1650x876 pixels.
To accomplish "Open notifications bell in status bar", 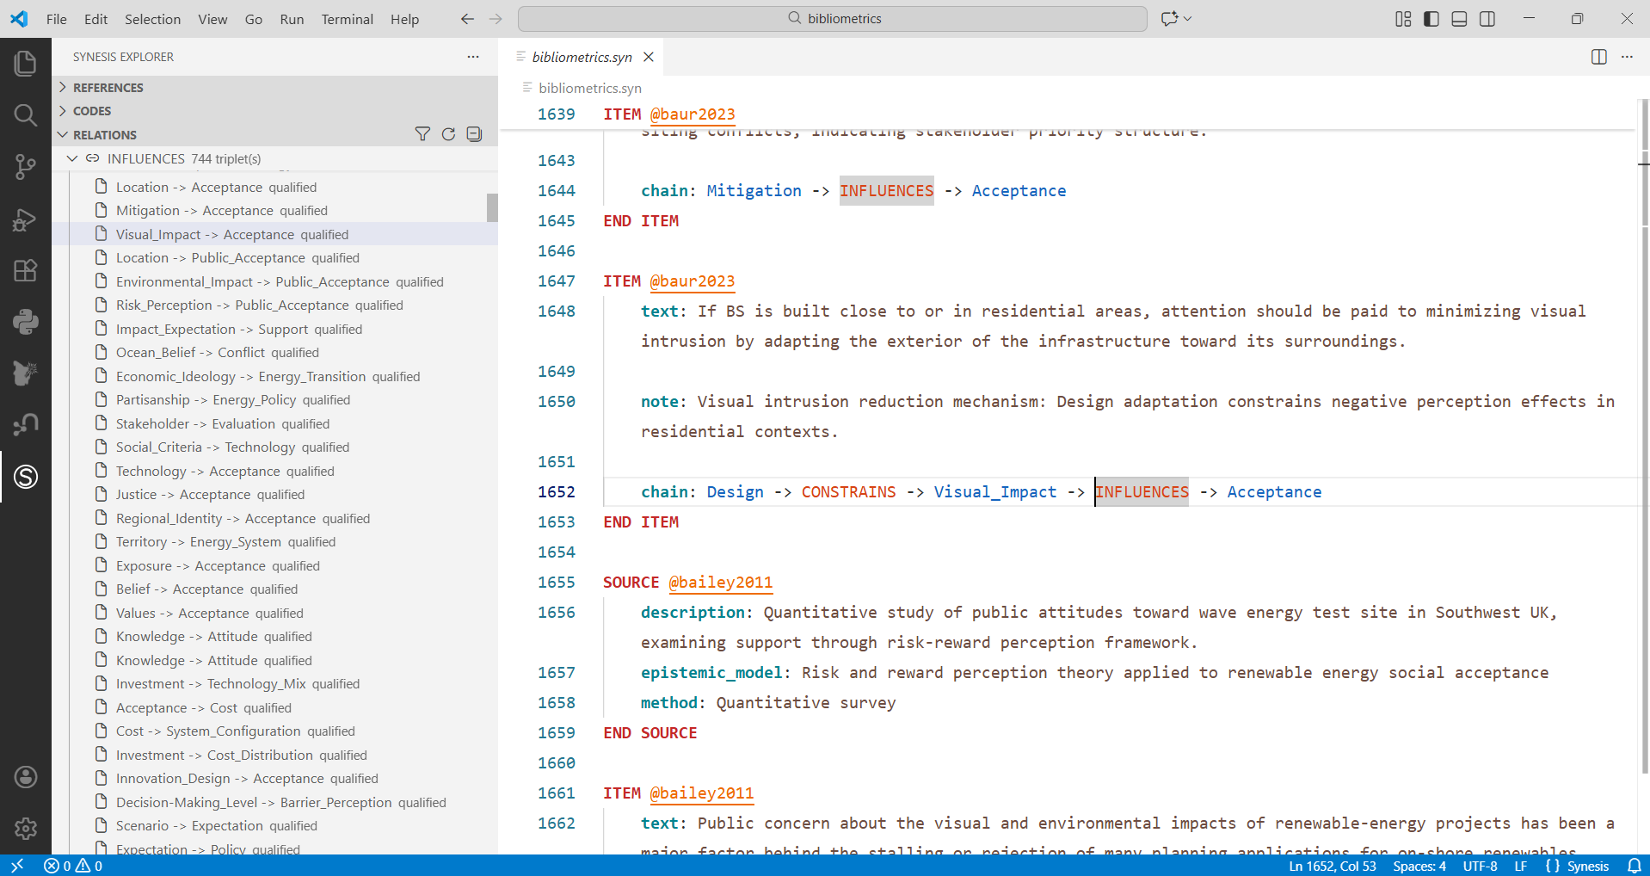I will pos(1634,866).
